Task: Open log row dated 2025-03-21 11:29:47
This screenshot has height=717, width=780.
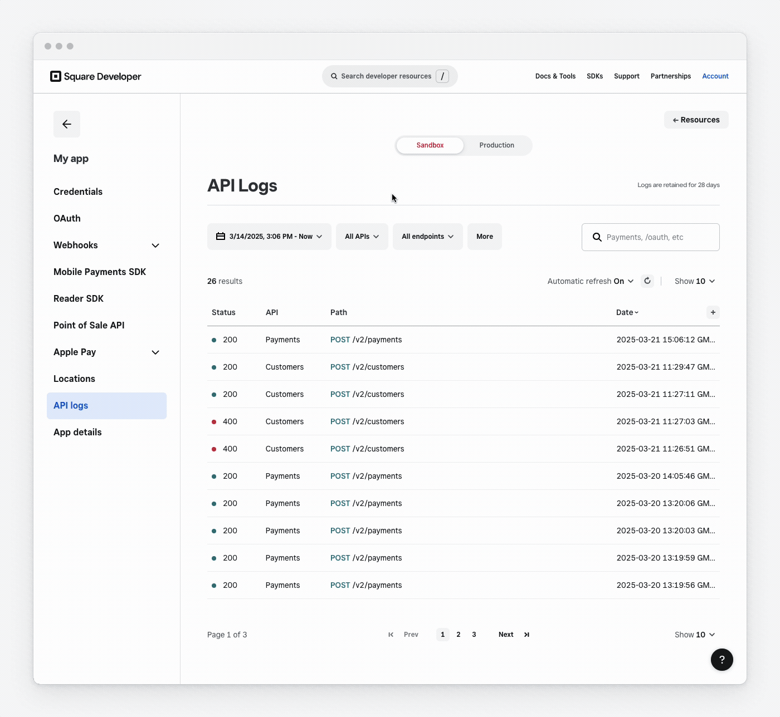Action: point(464,367)
